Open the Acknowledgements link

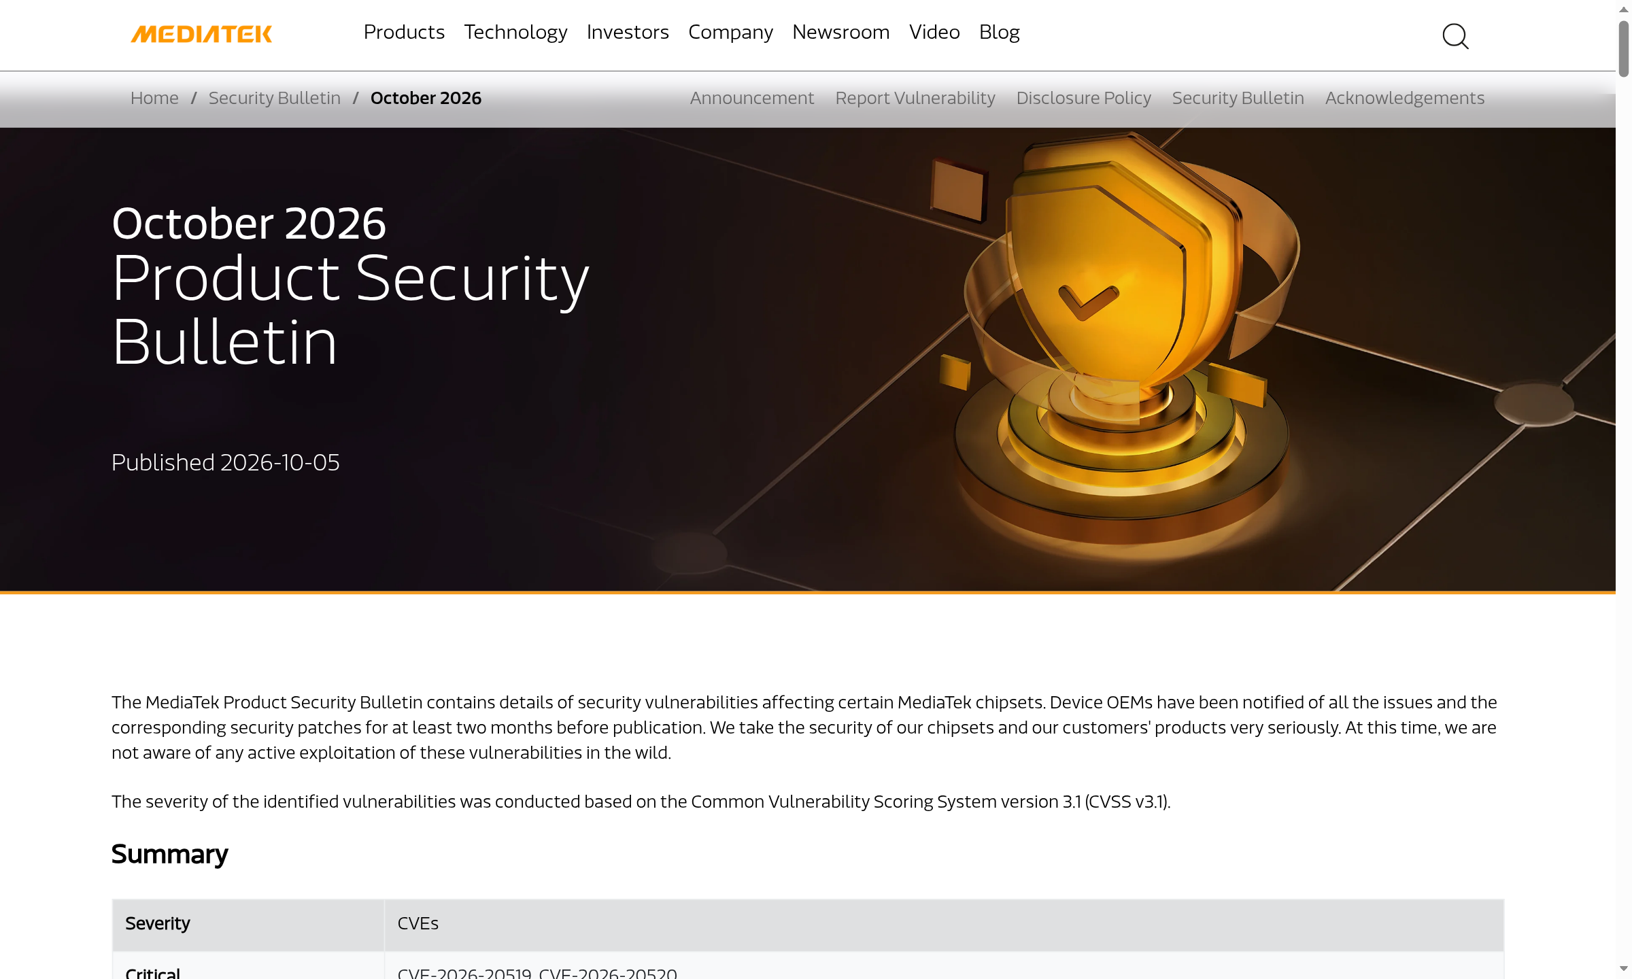[1405, 98]
